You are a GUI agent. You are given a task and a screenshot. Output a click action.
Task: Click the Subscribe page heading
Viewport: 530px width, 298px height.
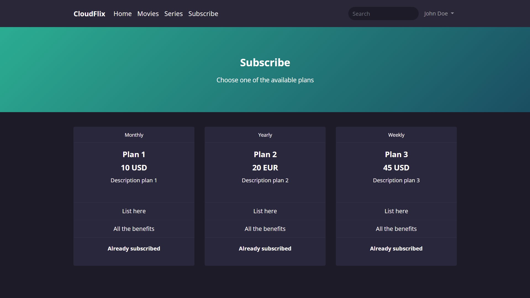click(265, 63)
